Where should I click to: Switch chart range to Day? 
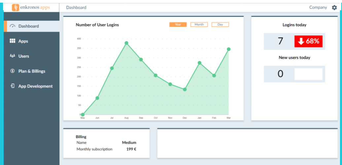220,24
